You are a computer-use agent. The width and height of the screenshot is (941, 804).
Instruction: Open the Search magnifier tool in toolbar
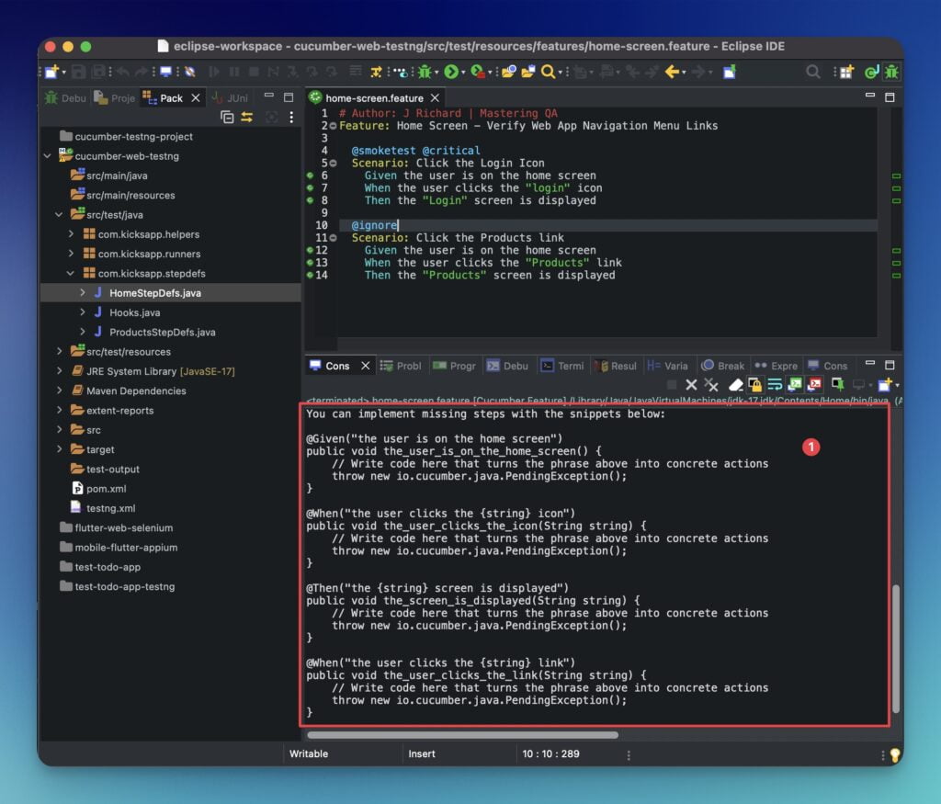point(548,72)
